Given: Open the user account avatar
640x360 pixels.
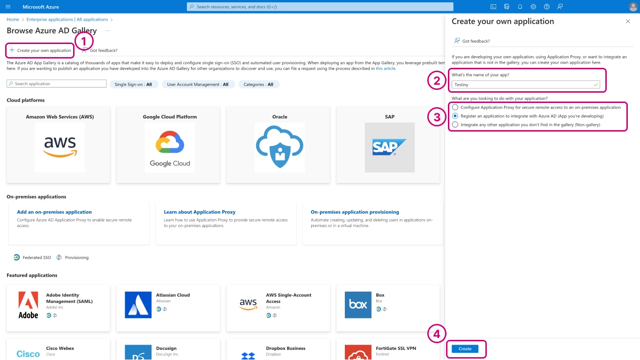Looking at the screenshot, I should (x=633, y=7).
